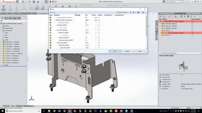The height and width of the screenshot is (113, 202).
Task: Click the green check-in icon in PDM toolbar
Action: [188, 16]
